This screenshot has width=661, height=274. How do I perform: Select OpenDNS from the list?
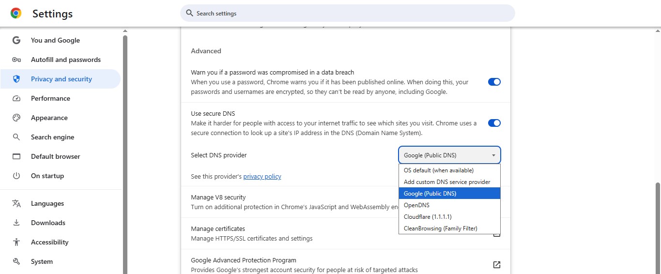[x=449, y=205]
